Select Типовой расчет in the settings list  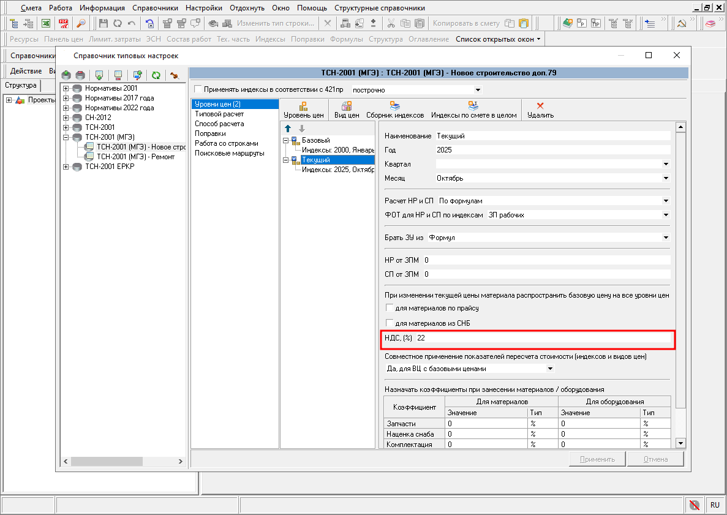219,114
